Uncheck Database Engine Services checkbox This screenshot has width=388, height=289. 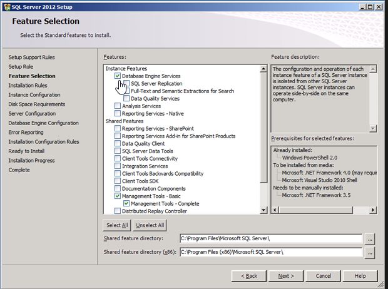point(118,76)
